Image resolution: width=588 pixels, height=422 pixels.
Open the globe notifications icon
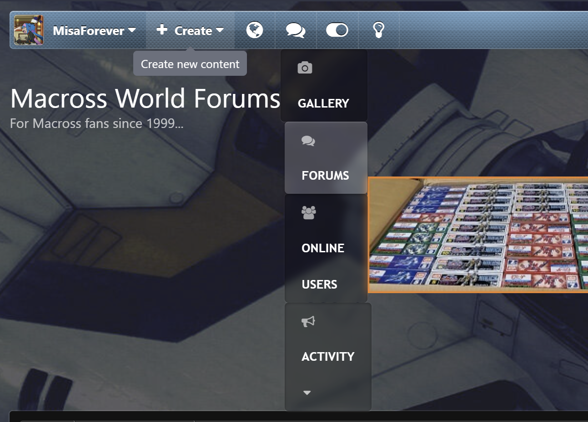click(x=255, y=30)
